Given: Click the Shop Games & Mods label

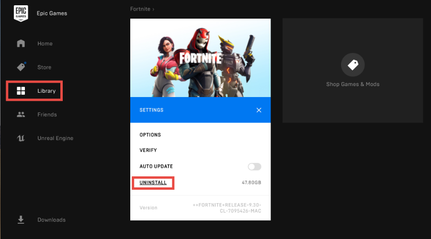Looking at the screenshot, I should (352, 84).
